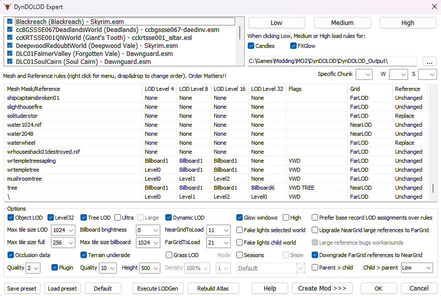Toggle Glow windows checkbox

[x=239, y=218]
